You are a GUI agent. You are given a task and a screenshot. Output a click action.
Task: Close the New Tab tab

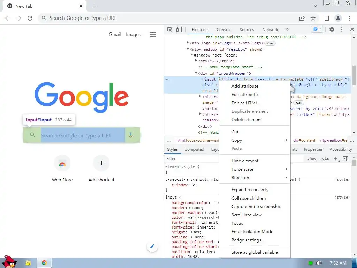click(x=81, y=6)
